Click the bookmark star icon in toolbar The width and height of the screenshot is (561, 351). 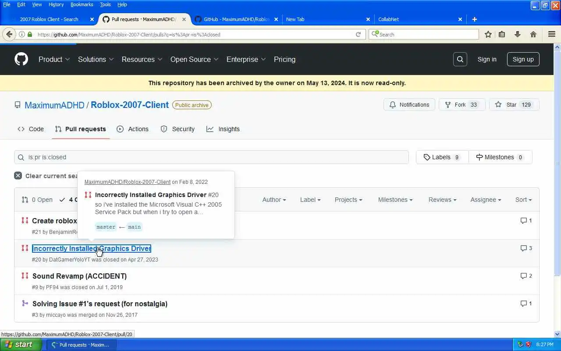point(488,34)
